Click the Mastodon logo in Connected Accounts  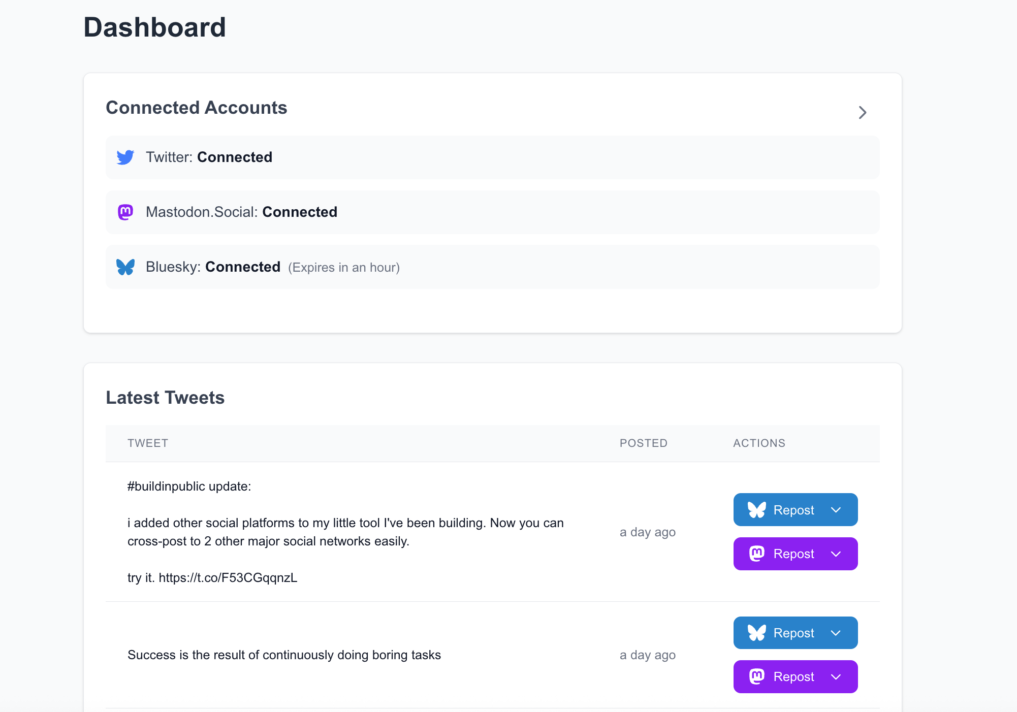coord(125,212)
